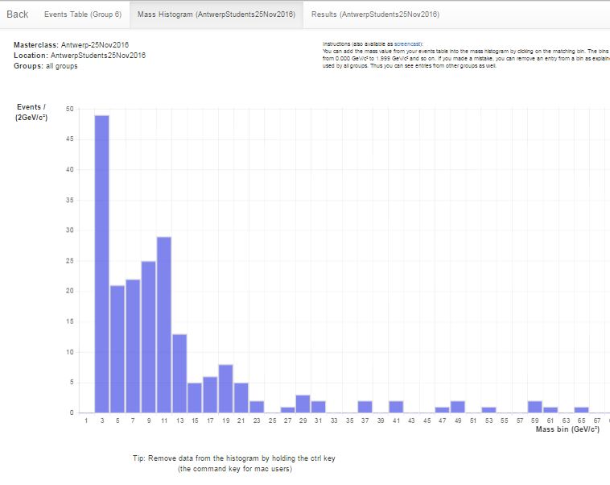This screenshot has height=485, width=610.
Task: Switch to Events Table (Group 6) tab
Action: click(83, 15)
